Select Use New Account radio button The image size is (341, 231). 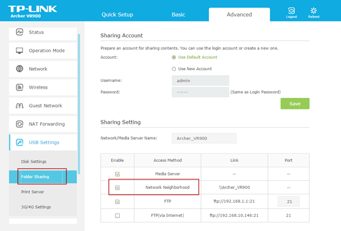(174, 69)
